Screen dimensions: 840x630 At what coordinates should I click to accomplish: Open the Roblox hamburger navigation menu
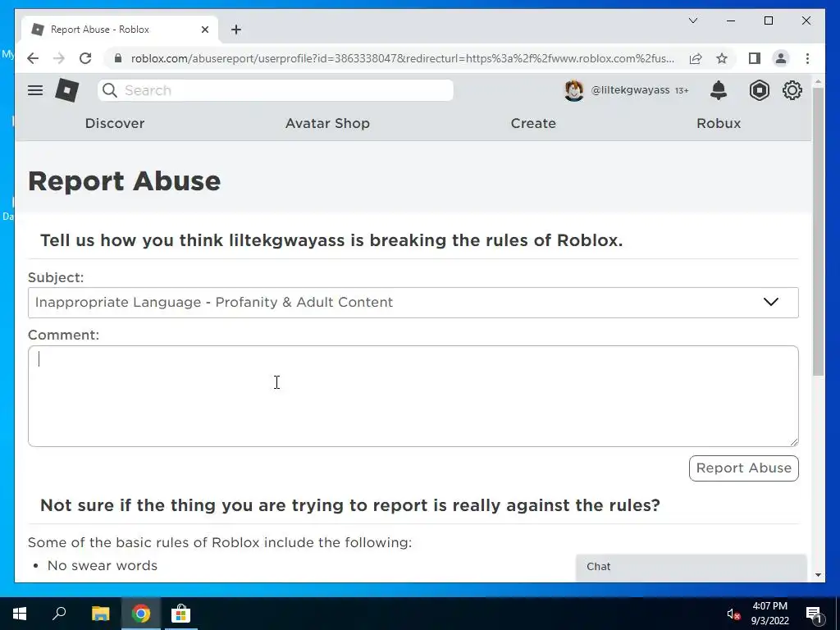[x=35, y=90]
